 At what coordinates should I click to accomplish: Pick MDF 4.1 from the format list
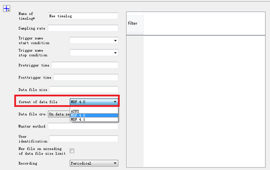(x=94, y=119)
